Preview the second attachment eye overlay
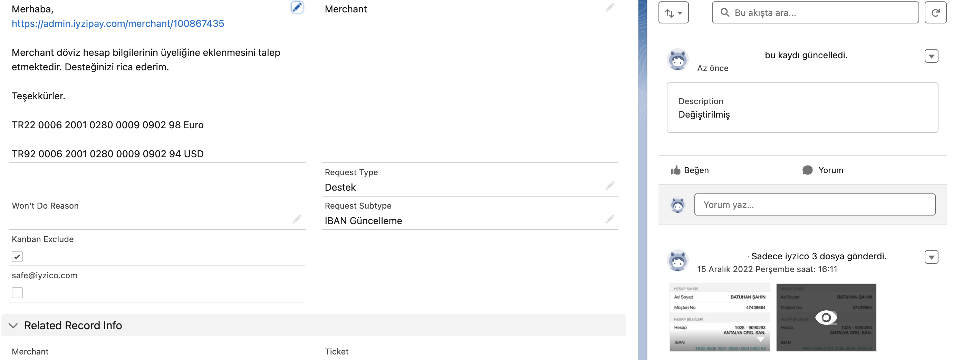The width and height of the screenshot is (953, 360). pyautogui.click(x=826, y=318)
